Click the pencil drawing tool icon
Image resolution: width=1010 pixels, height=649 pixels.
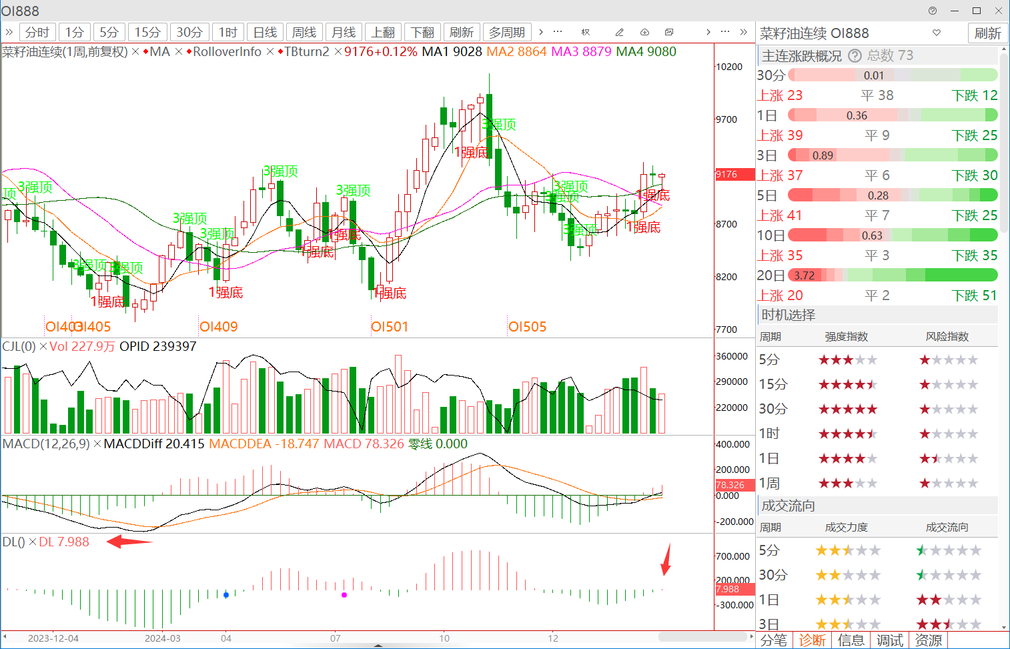[x=619, y=32]
